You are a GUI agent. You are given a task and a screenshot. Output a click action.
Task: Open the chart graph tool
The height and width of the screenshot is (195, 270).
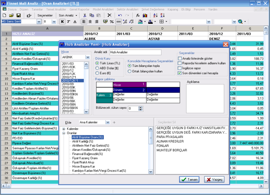145,15
